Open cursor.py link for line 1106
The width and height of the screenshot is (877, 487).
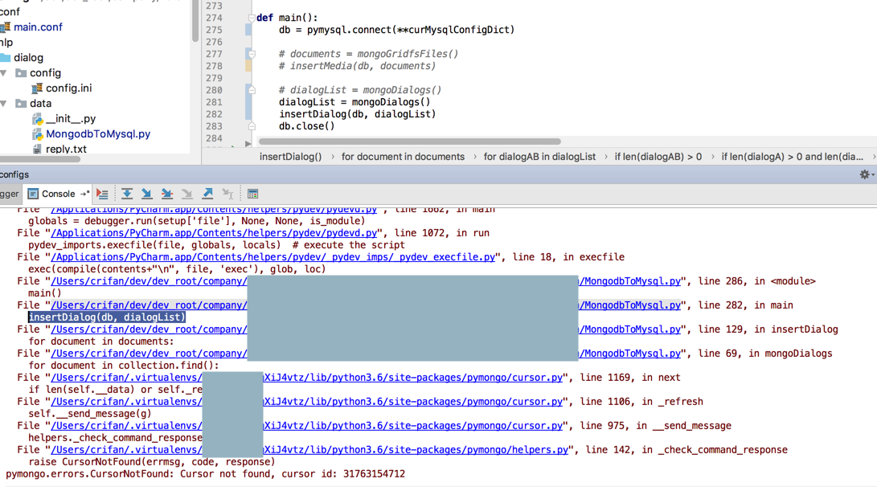(412, 402)
